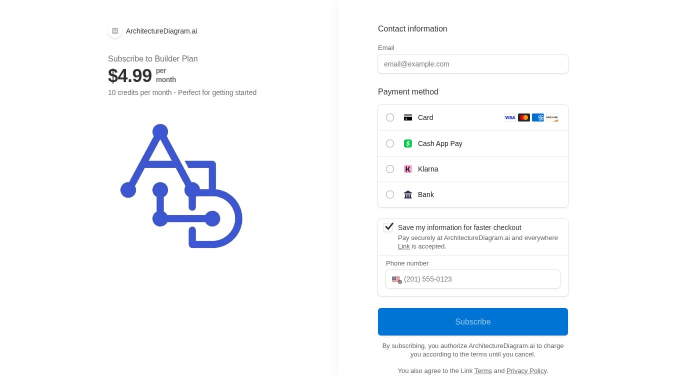Image resolution: width=676 pixels, height=380 pixels.
Task: Choose Cash App Pay radio option
Action: click(390, 143)
